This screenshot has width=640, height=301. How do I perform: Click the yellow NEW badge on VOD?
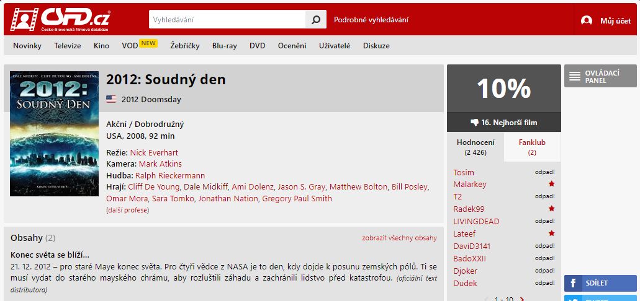tap(148, 43)
